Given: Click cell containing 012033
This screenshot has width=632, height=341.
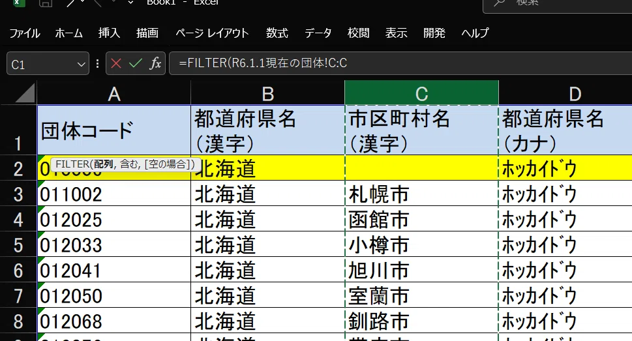Looking at the screenshot, I should pos(113,244).
